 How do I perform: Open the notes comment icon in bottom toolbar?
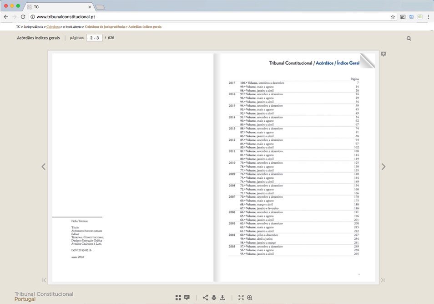point(187,298)
